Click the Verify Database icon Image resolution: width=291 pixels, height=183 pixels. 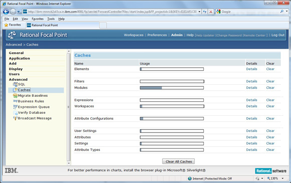15,112
